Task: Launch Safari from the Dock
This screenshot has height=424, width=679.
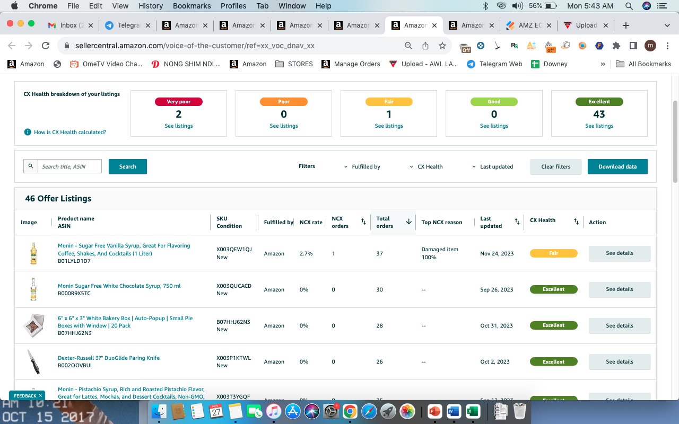Action: pyautogui.click(x=369, y=411)
